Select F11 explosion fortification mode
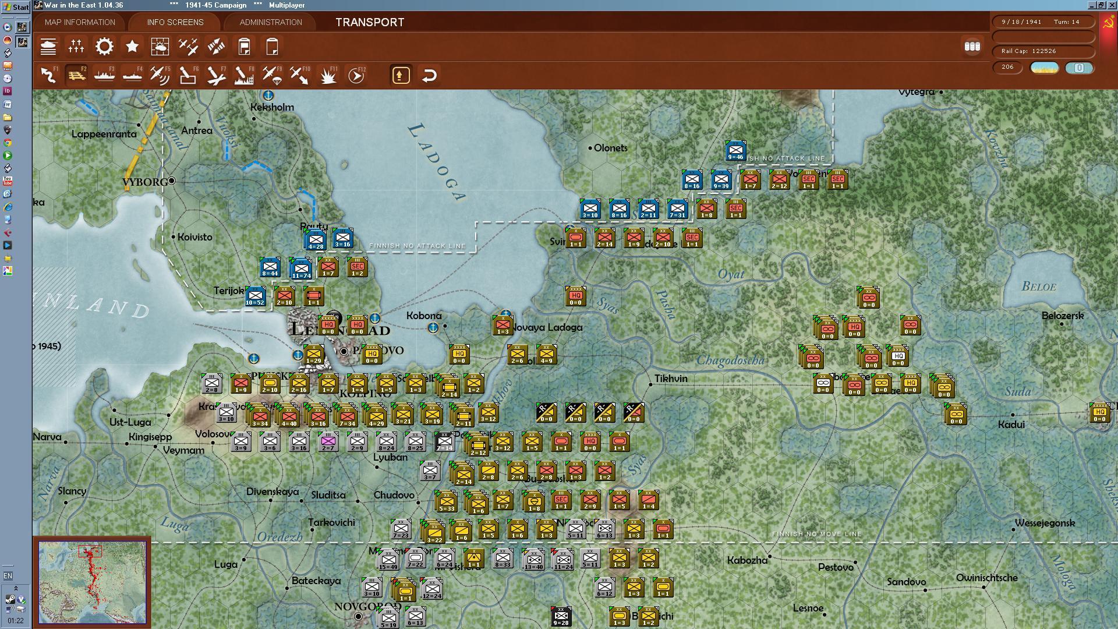Image resolution: width=1118 pixels, height=629 pixels. tap(328, 75)
